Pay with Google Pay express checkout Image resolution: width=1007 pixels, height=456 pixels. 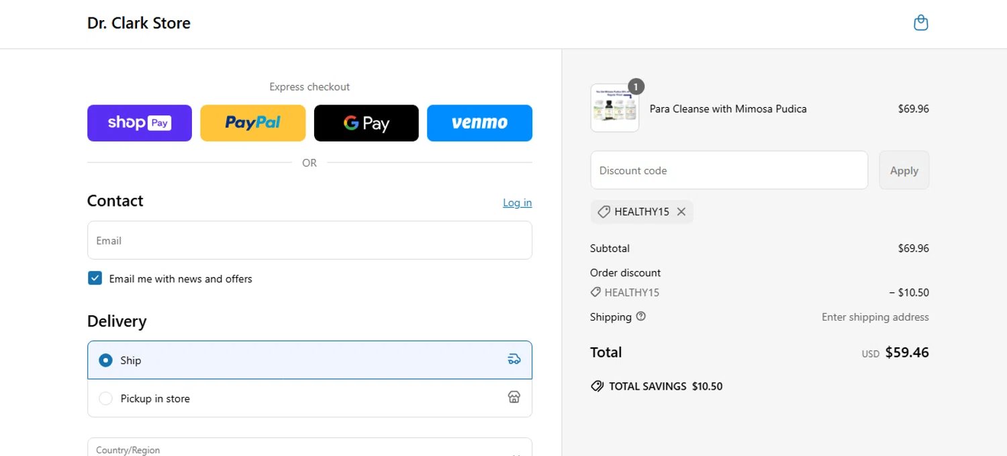pyautogui.click(x=367, y=123)
